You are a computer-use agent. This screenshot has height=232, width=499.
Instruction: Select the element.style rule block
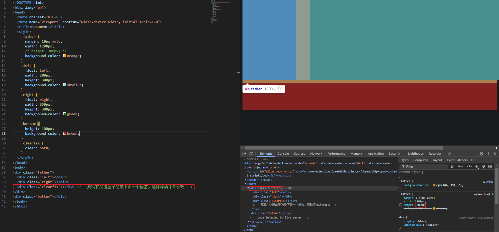pyautogui.click(x=446, y=174)
